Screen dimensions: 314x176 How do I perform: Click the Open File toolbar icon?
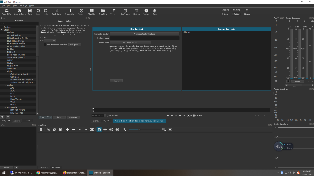[x=7, y=12]
